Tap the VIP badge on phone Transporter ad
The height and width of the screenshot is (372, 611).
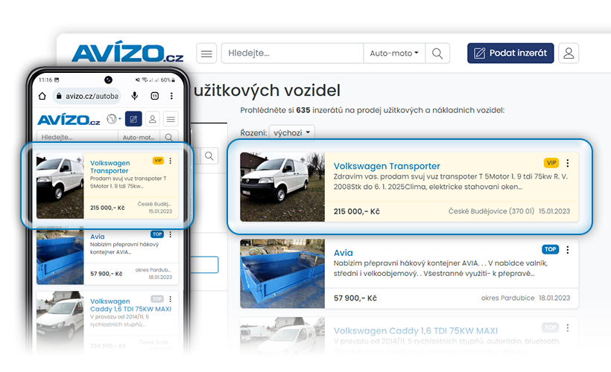tap(158, 161)
